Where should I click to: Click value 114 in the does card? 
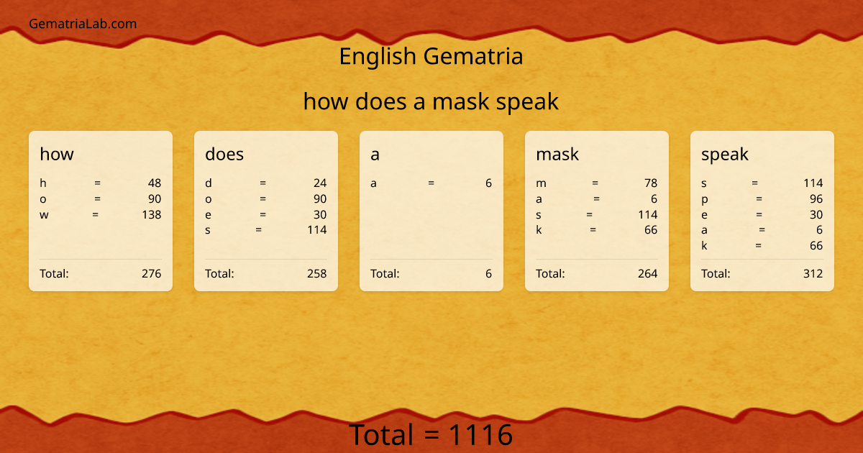(317, 230)
